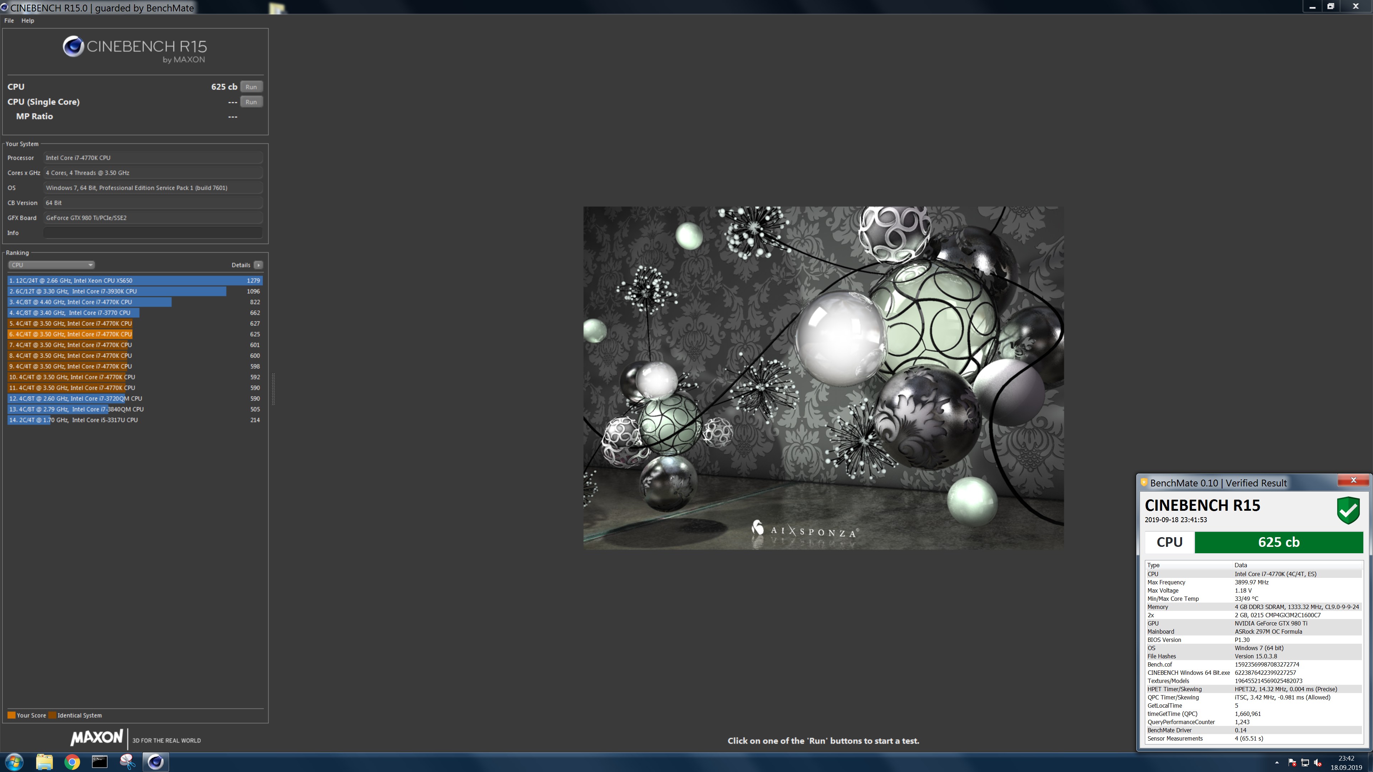Expand the ranking Details arrow
This screenshot has height=772, width=1373.
[259, 265]
